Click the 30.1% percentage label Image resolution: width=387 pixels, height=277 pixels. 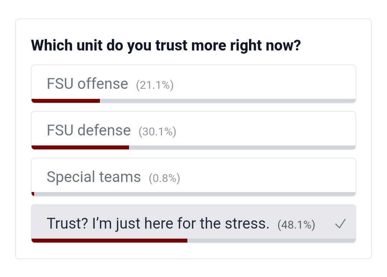pyautogui.click(x=157, y=132)
